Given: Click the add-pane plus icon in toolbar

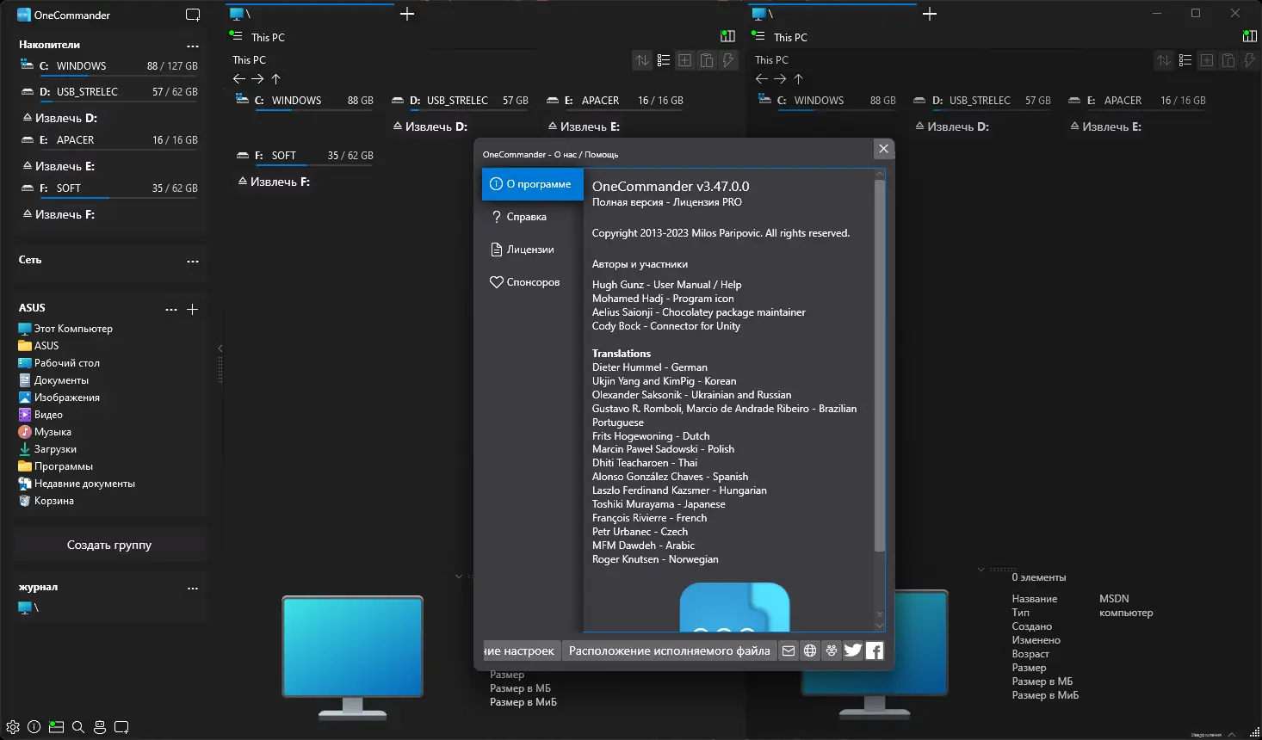Looking at the screenshot, I should [x=684, y=60].
